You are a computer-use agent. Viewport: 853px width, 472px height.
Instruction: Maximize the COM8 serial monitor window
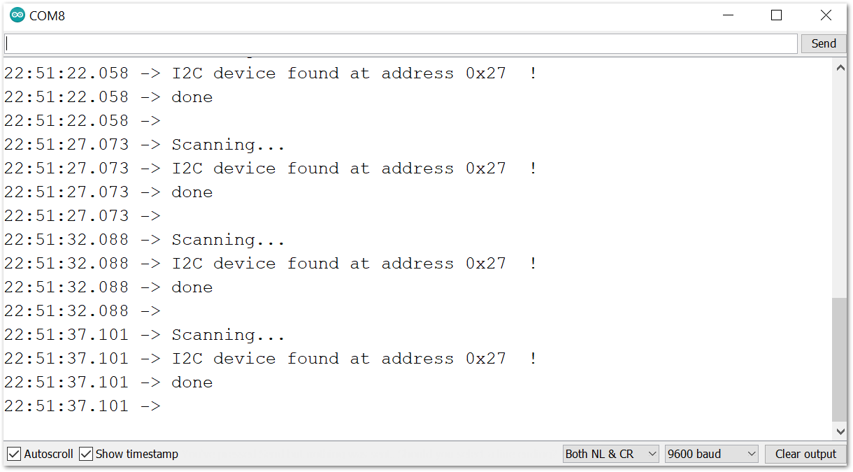pyautogui.click(x=776, y=15)
